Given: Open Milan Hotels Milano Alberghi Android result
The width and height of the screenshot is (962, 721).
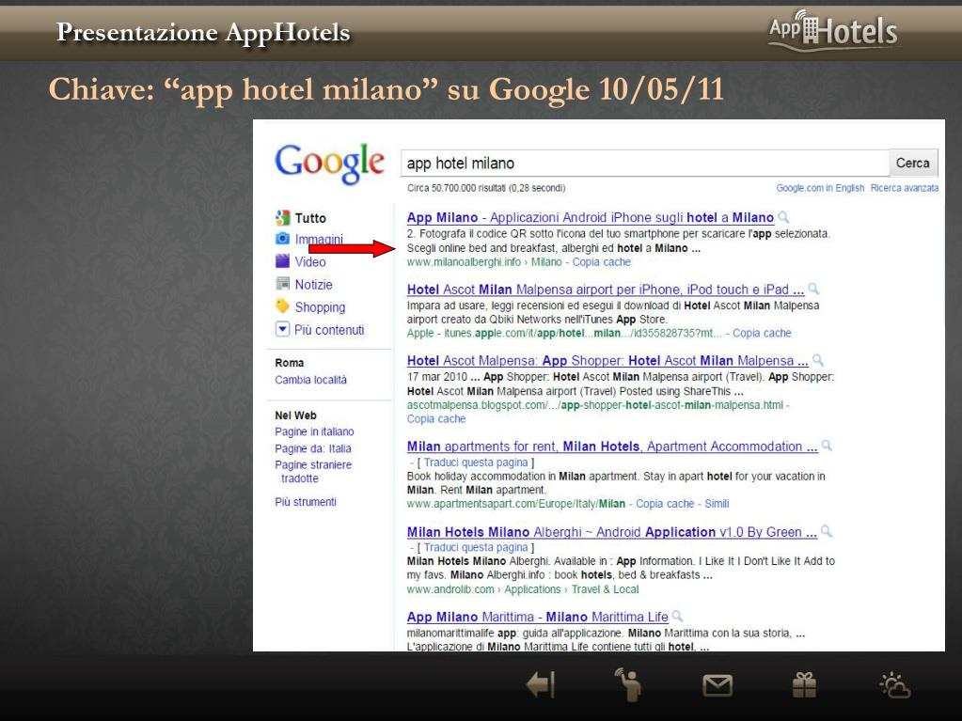Looking at the screenshot, I should (612, 532).
